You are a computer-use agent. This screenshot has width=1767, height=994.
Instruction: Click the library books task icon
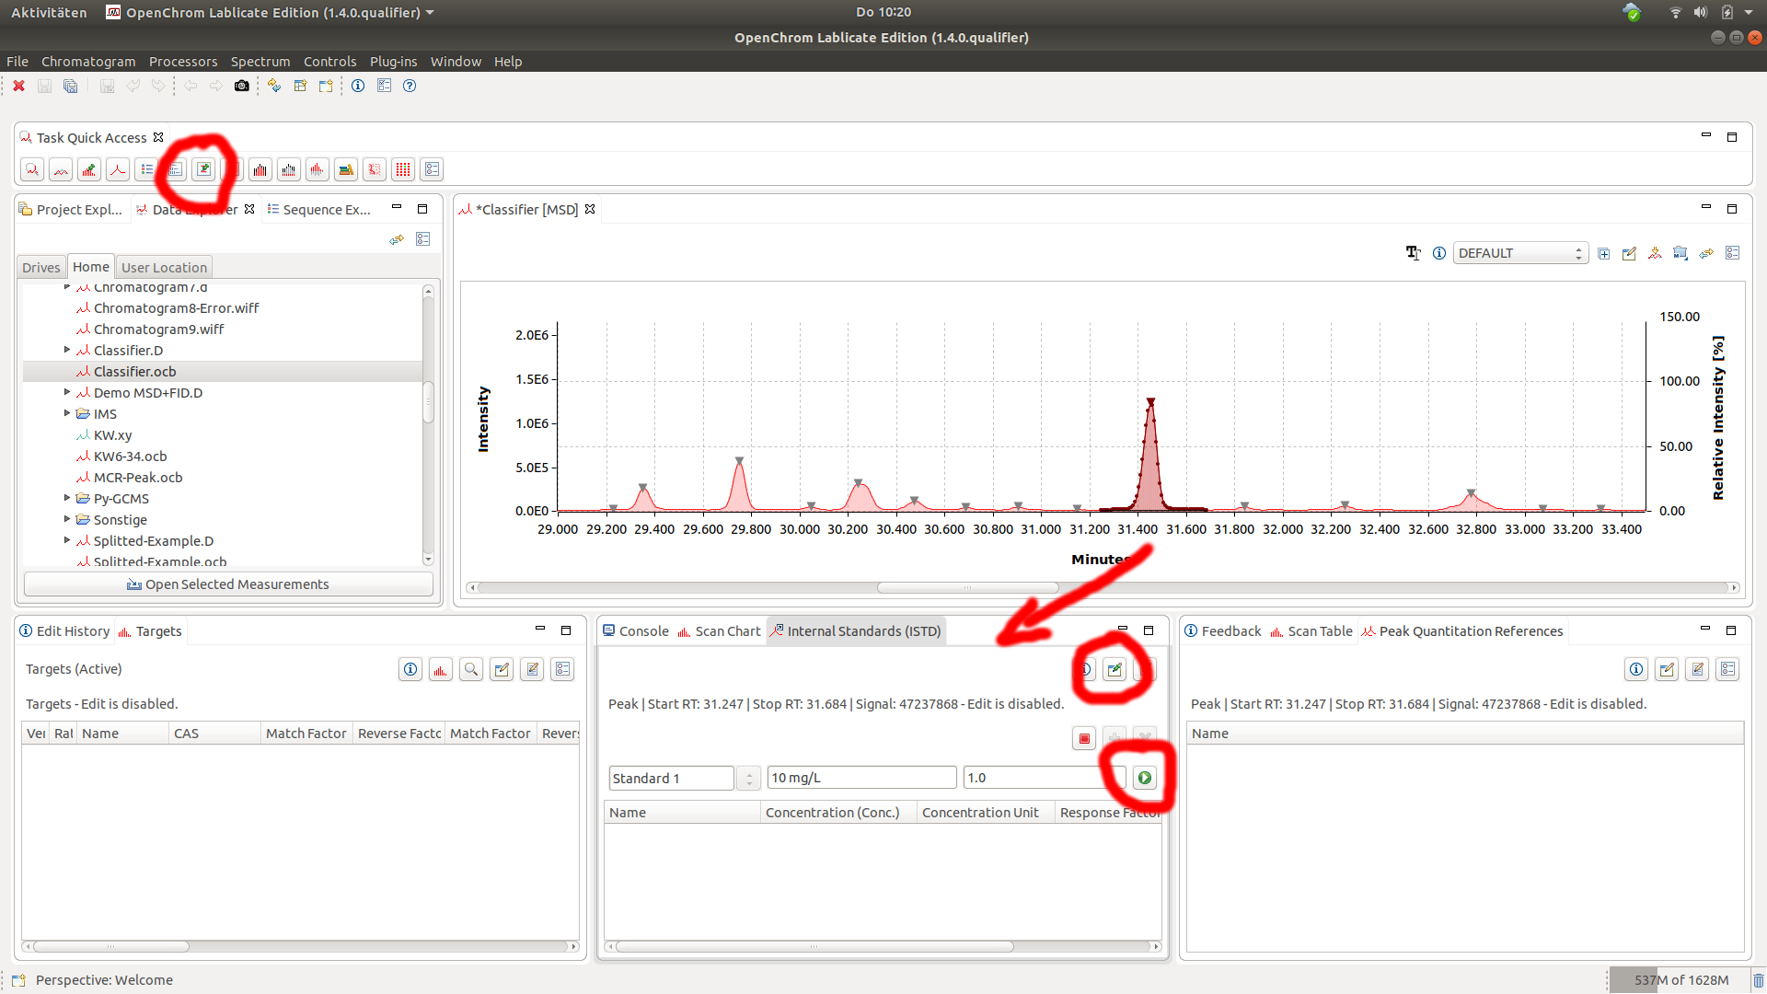pos(346,169)
